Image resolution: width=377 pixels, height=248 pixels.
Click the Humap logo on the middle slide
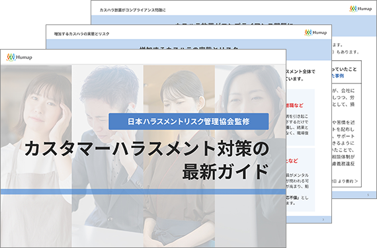pyautogui.click(x=315, y=32)
